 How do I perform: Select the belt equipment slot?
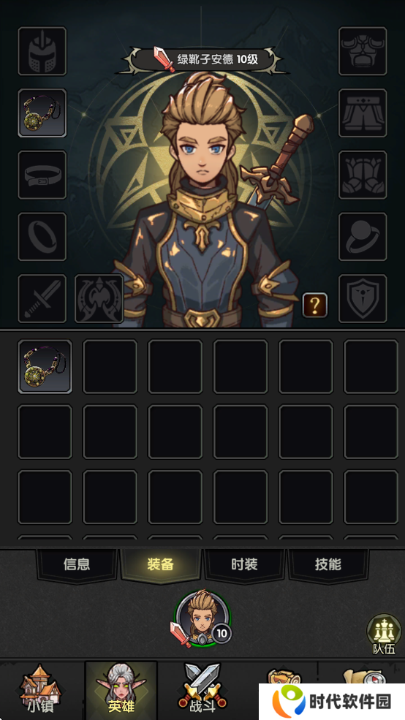point(42,175)
